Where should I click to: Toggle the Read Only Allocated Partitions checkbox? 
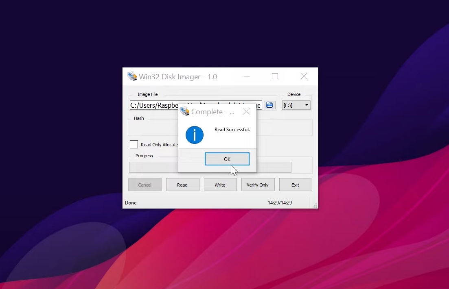[x=134, y=144]
